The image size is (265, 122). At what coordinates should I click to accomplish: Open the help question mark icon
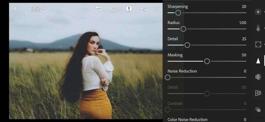(114, 9)
